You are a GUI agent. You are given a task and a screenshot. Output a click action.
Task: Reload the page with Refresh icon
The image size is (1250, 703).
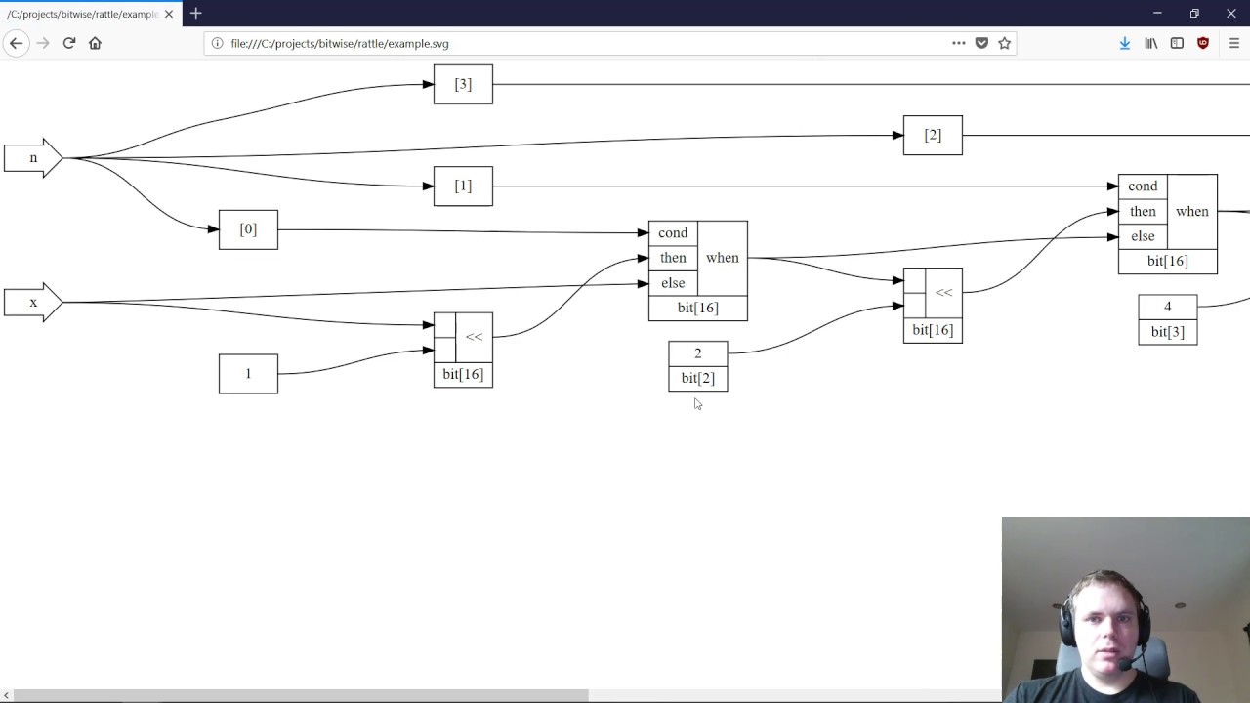point(69,43)
